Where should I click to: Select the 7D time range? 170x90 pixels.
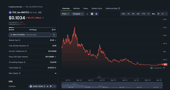(x=128, y=14)
